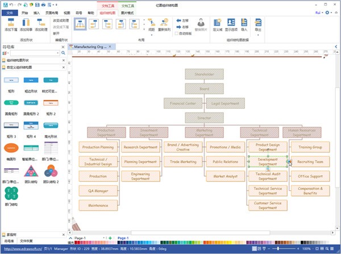Click the zoom slider in the status bar

(278, 249)
